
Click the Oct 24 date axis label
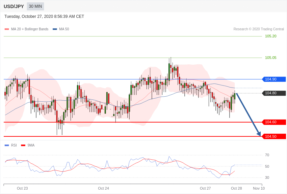(x=103, y=188)
